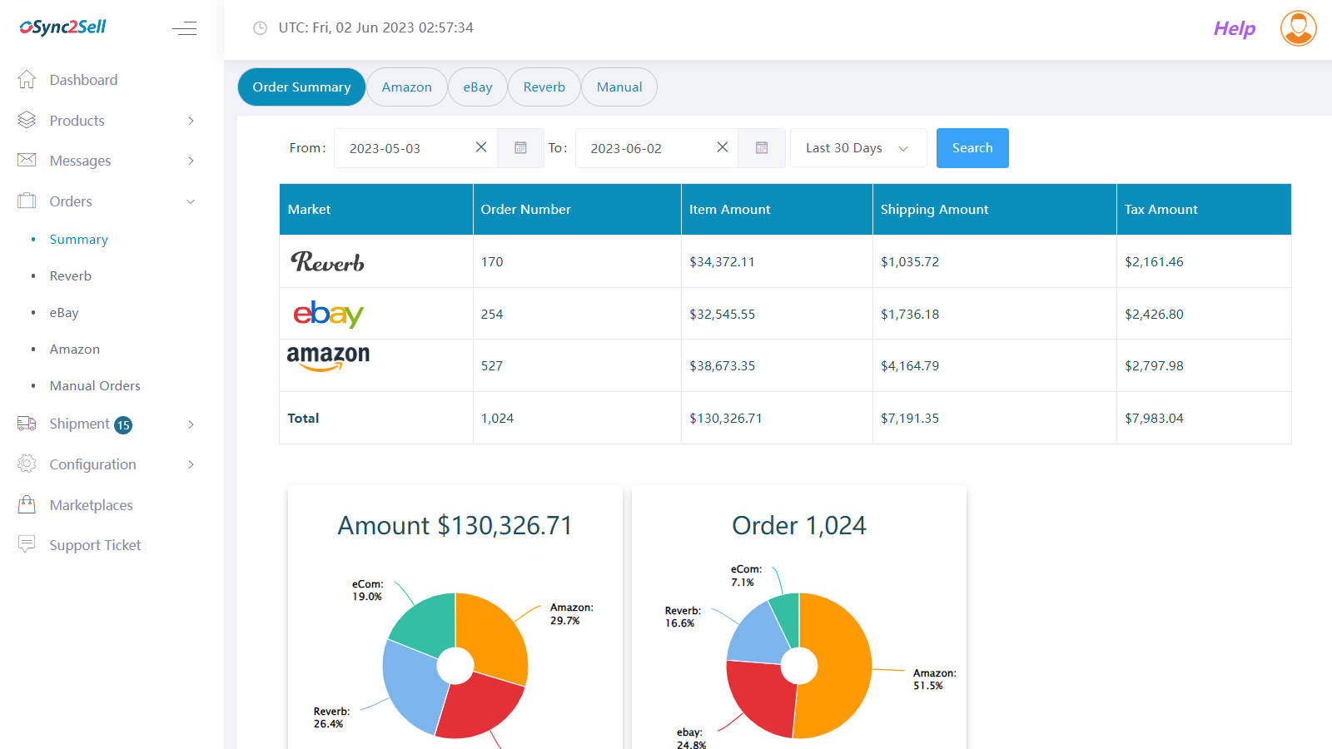
Task: Open eBay orders in sidebar
Action: [64, 312]
